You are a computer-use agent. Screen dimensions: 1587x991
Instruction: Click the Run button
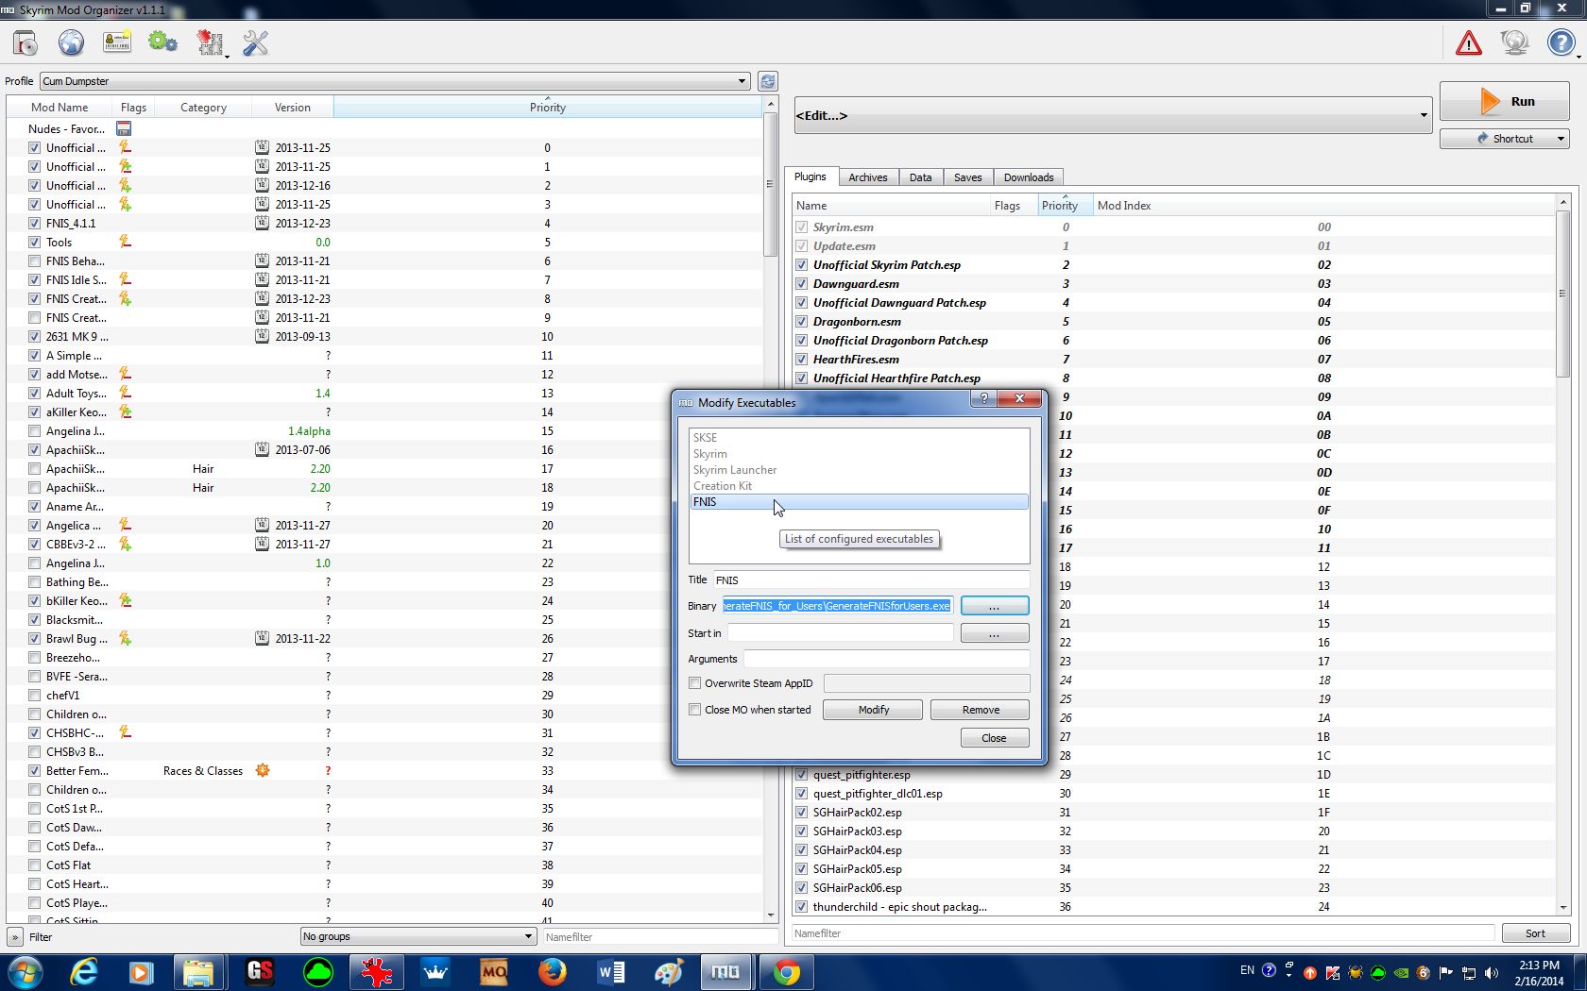coord(1505,102)
